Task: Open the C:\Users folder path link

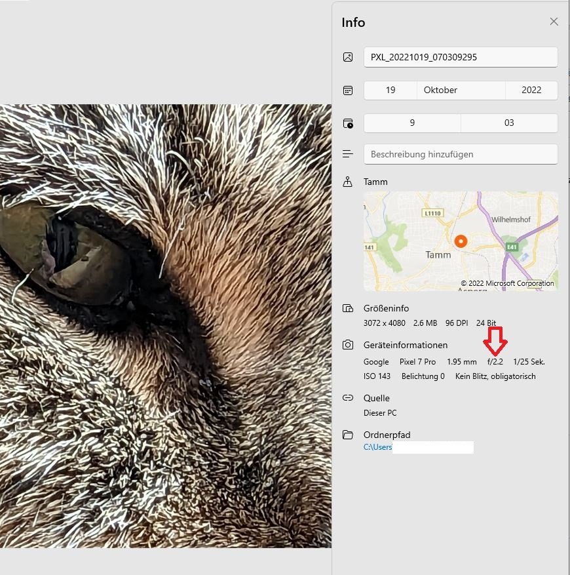Action: [378, 447]
